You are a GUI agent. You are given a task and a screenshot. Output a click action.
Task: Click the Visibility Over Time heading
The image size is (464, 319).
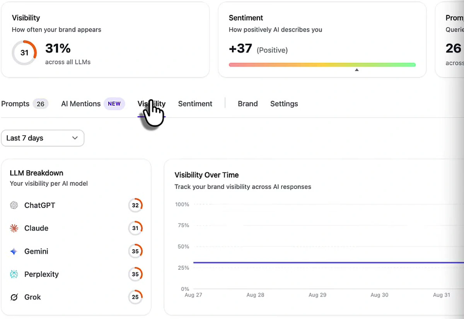pos(207,175)
